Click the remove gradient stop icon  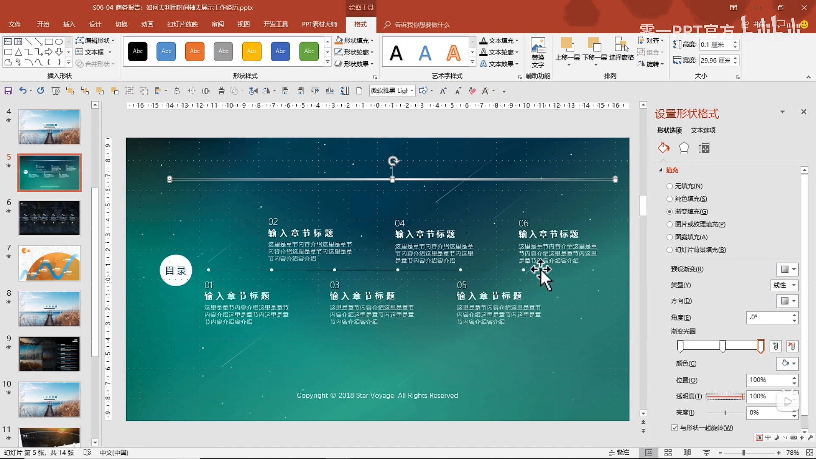tap(792, 346)
